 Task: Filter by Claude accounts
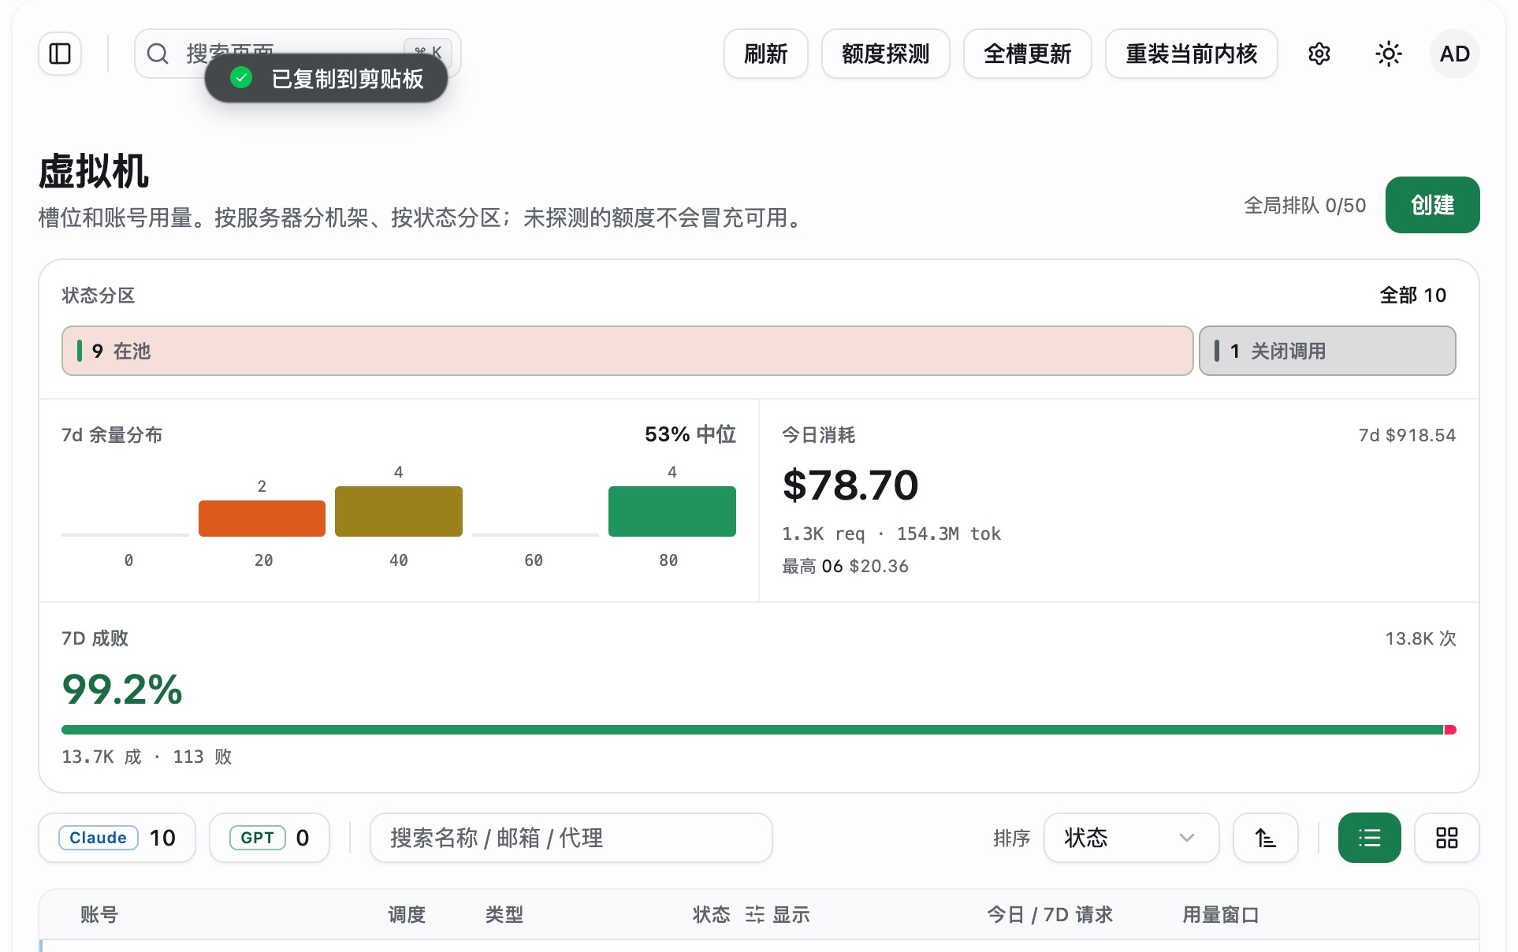tap(117, 838)
